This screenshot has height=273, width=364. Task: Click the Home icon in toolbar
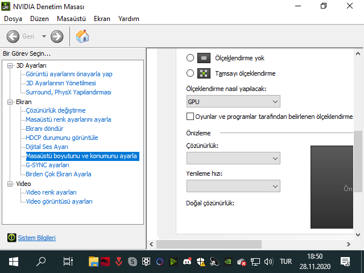click(82, 36)
